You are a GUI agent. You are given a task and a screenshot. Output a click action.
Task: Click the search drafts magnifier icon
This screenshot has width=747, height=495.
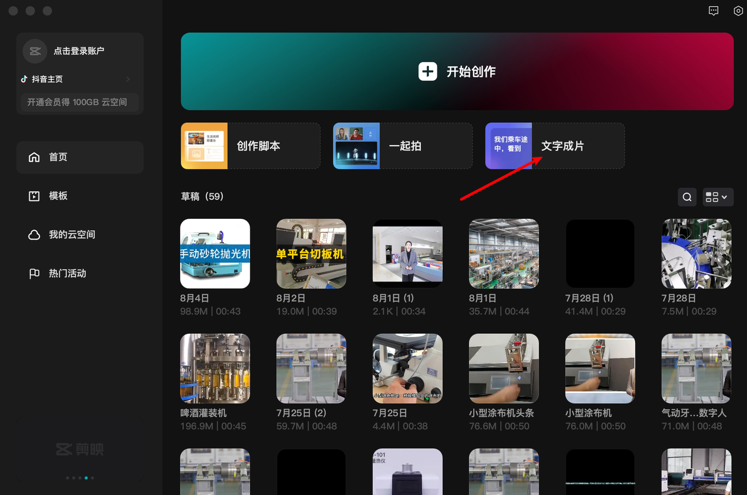click(687, 197)
